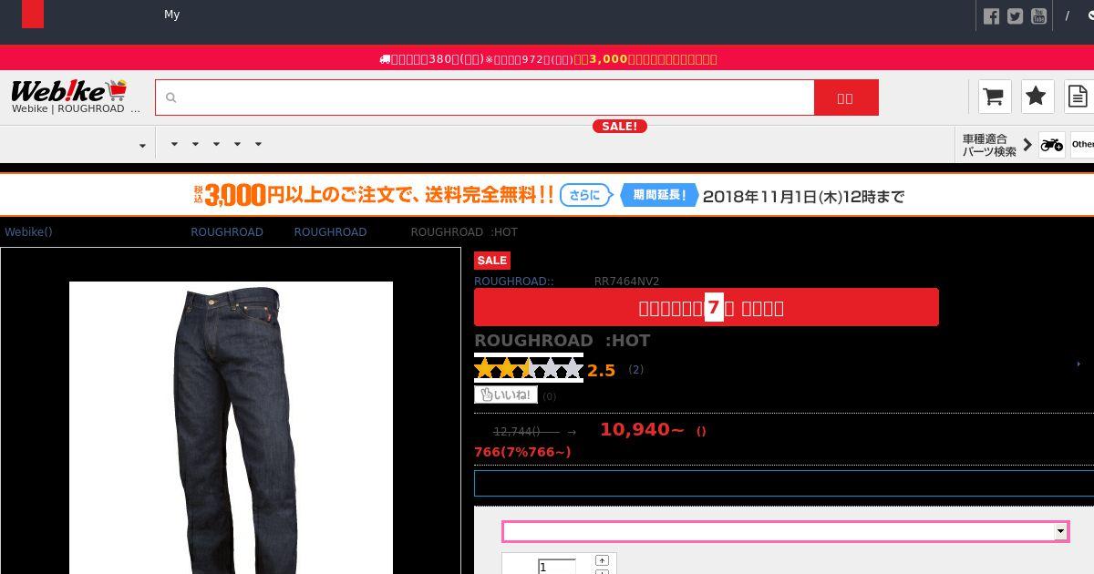Expand the third nav dropdown arrow
This screenshot has width=1094, height=574.
[195, 144]
